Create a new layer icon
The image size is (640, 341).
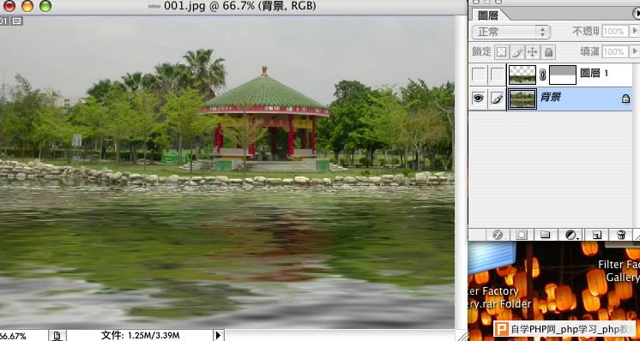(596, 235)
